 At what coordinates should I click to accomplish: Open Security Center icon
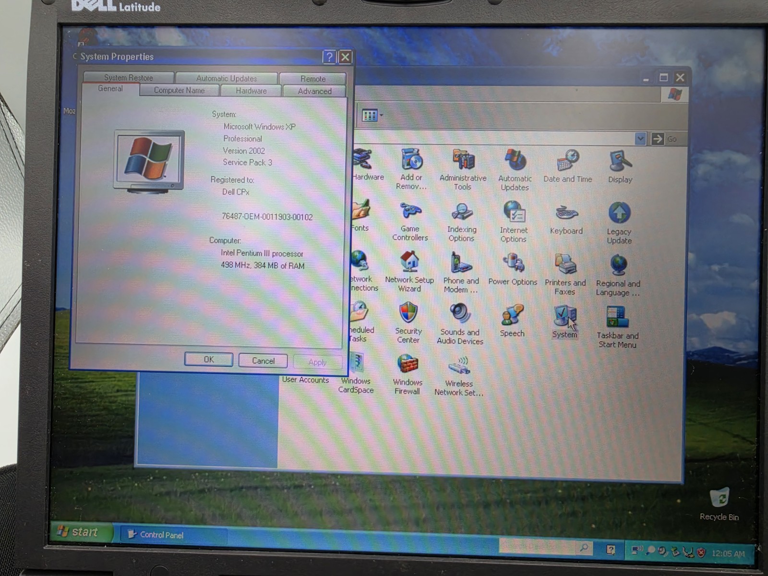pyautogui.click(x=408, y=323)
